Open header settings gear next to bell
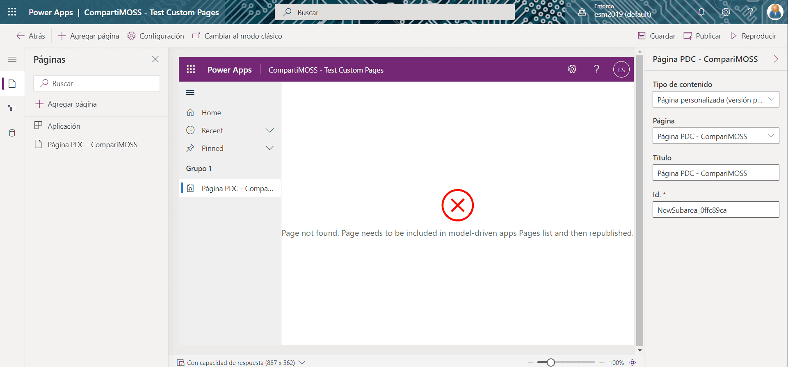The width and height of the screenshot is (788, 367). pyautogui.click(x=726, y=12)
